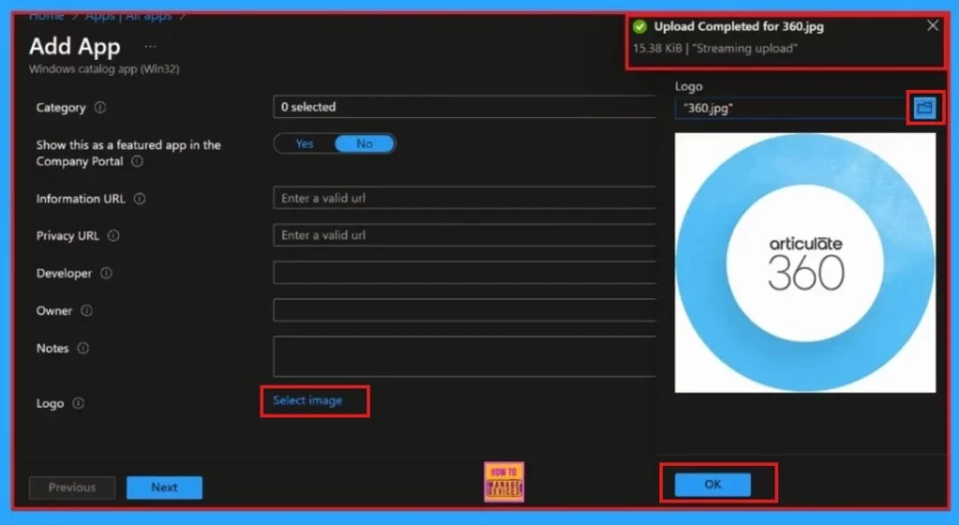Open the Home breadcrumb link
Viewport: 959px width, 525px height.
47,17
